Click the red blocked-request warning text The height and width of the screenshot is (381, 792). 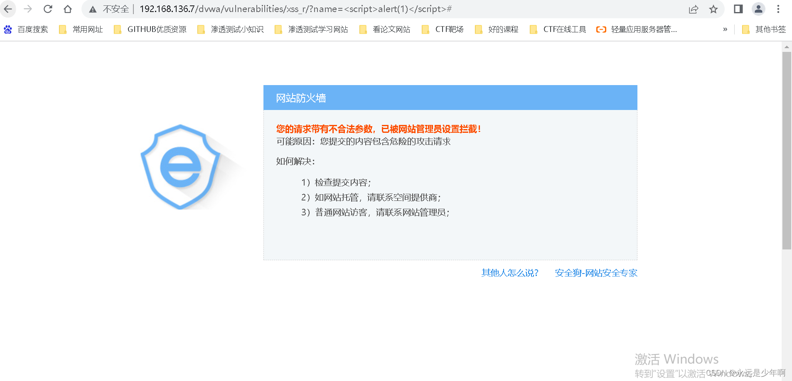379,129
